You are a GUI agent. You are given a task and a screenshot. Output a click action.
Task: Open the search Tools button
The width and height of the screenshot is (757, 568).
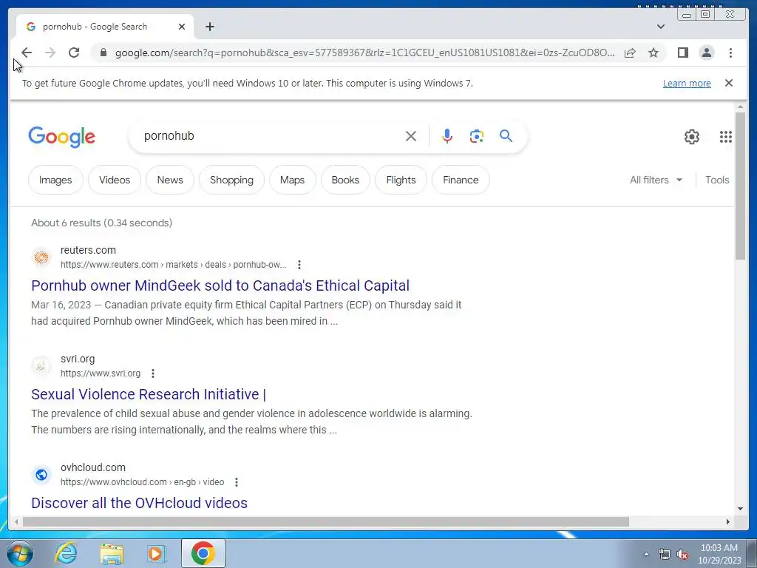[717, 180]
